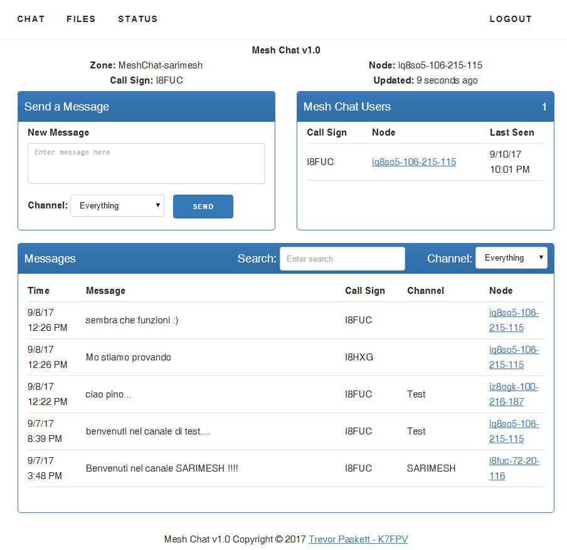This screenshot has height=550, width=567.
Task: Open node link for 'Mo stiamo provando' message
Action: coord(514,357)
